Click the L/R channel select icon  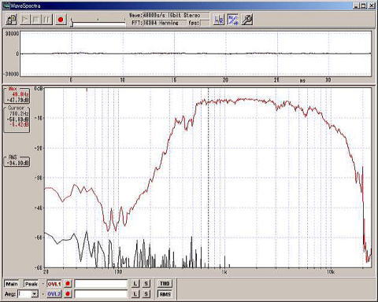[x=219, y=20]
